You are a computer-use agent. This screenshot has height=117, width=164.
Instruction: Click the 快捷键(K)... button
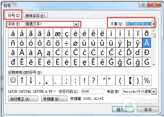tap(54, 99)
